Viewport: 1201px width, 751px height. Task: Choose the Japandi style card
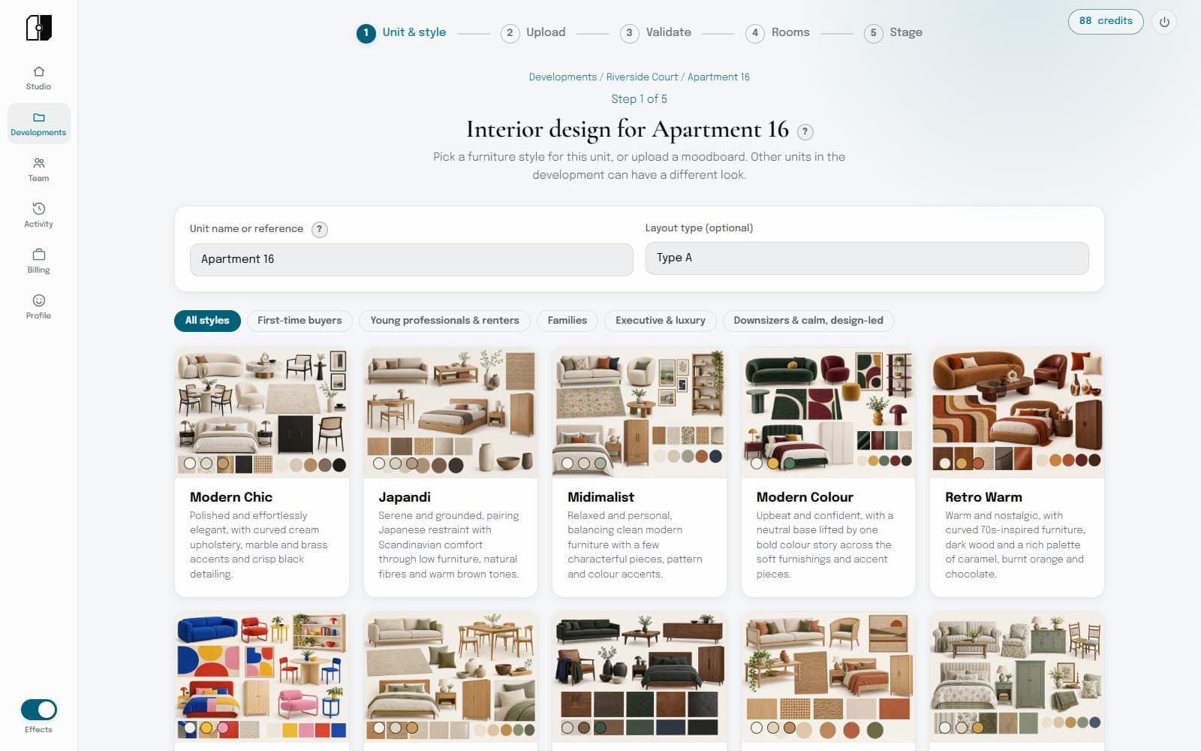click(450, 472)
